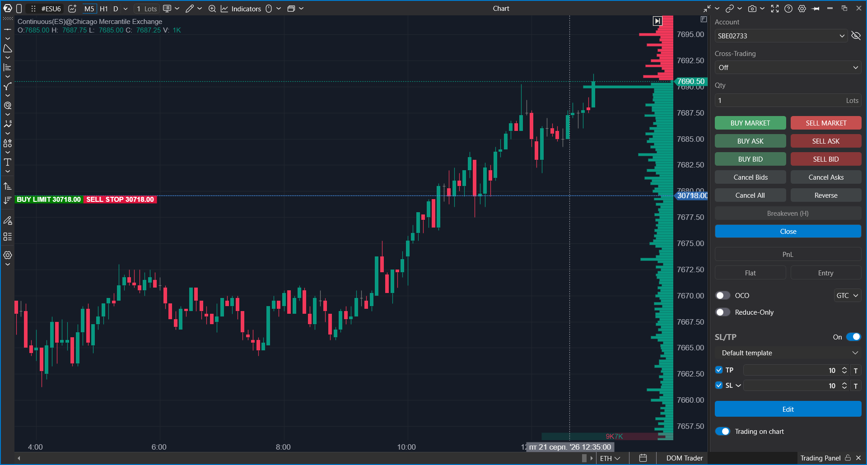The height and width of the screenshot is (465, 867).
Task: Toggle the Trading on chart switch
Action: point(722,431)
